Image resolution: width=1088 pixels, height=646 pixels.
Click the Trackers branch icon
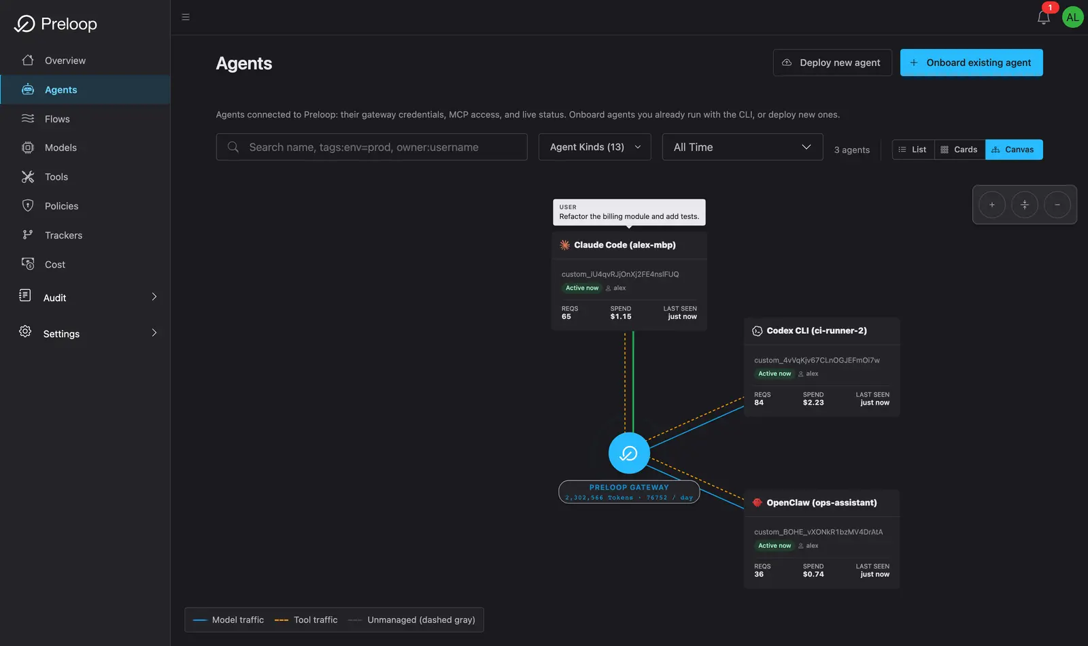(28, 235)
